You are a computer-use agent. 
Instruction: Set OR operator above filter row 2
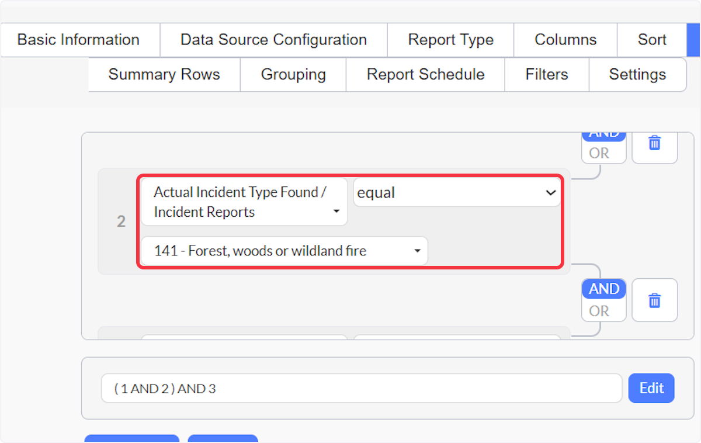point(599,153)
